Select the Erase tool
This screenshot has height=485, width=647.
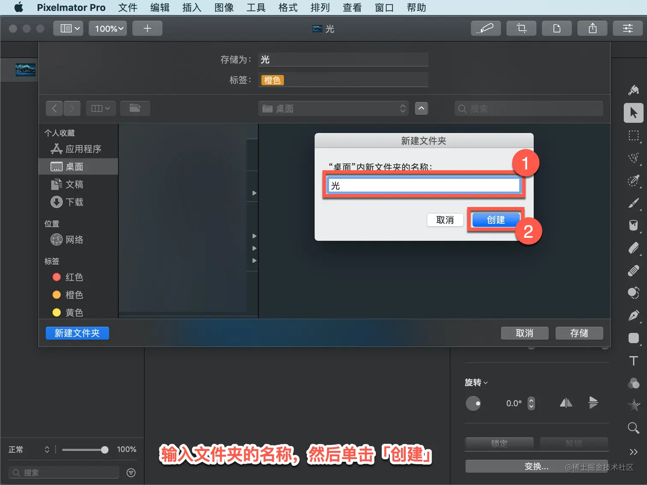(634, 248)
